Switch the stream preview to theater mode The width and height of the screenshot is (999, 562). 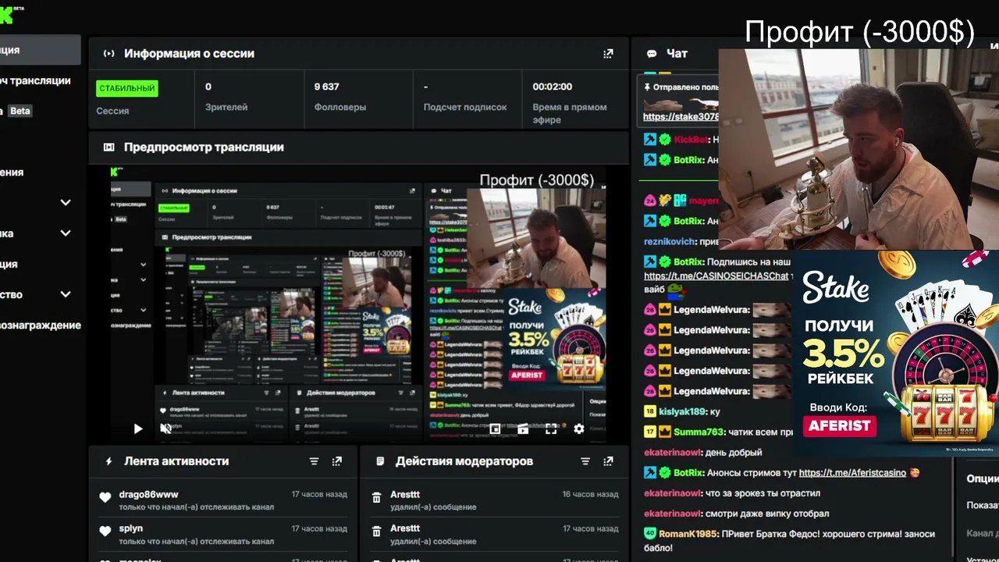pyautogui.click(x=523, y=429)
